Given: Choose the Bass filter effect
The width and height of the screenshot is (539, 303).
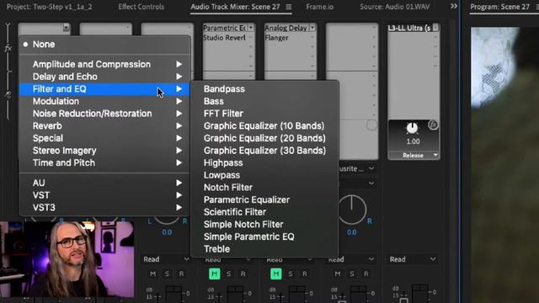Looking at the screenshot, I should (264, 101).
